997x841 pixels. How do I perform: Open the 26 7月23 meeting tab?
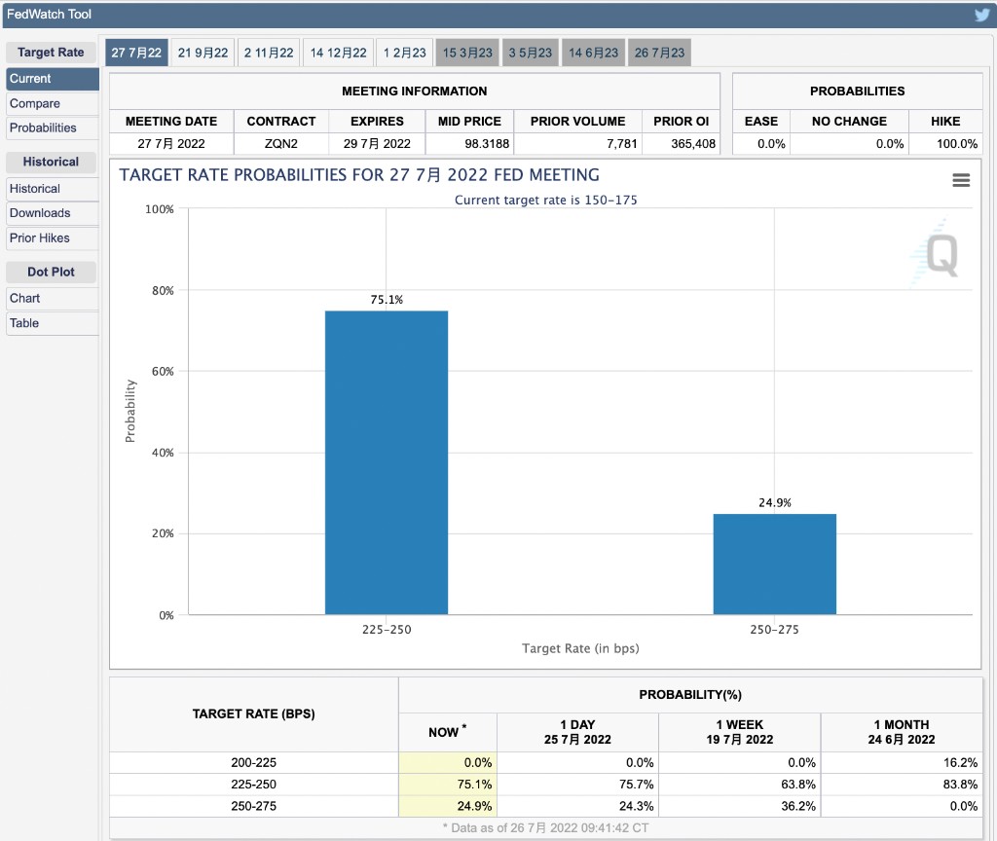pyautogui.click(x=659, y=53)
